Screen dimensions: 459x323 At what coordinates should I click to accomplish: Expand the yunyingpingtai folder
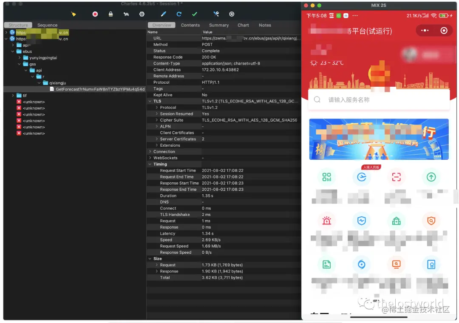click(19, 58)
